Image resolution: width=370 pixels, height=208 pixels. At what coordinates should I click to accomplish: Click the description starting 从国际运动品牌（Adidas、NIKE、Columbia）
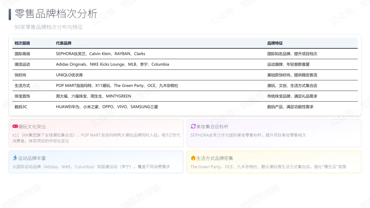[x=91, y=167]
